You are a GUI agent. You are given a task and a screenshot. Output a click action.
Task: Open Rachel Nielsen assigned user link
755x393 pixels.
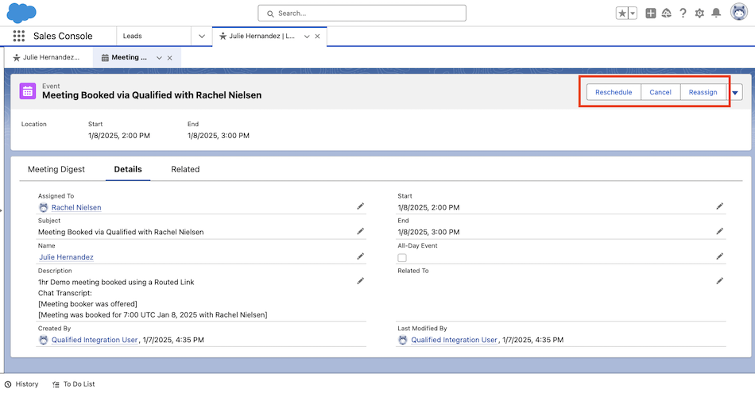click(x=76, y=207)
